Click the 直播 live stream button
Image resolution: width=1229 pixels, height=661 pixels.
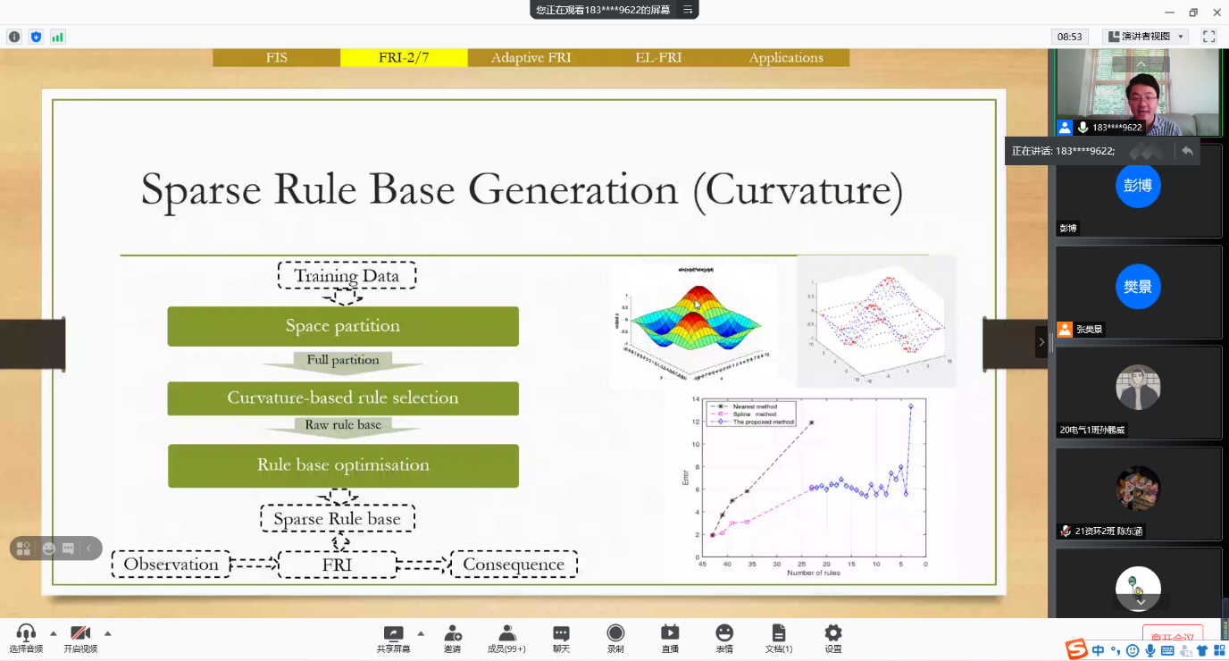[670, 638]
